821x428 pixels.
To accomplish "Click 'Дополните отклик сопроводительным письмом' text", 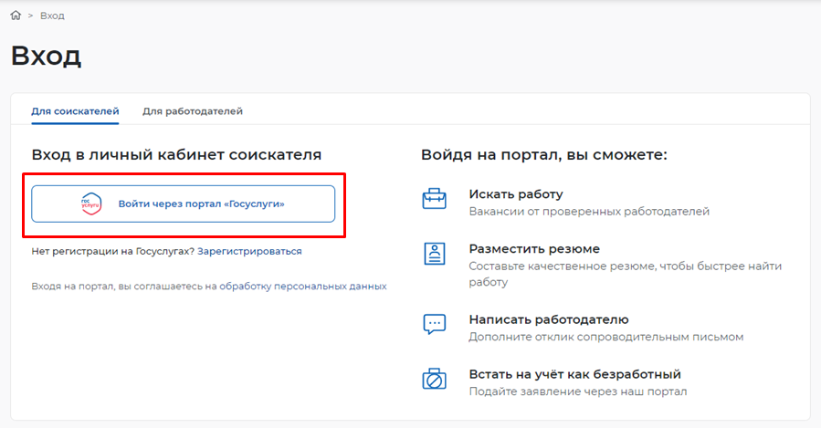I will (x=606, y=337).
